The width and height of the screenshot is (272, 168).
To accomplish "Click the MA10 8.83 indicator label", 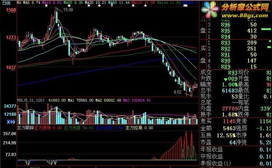I will pyautogui.click(x=52, y=2).
